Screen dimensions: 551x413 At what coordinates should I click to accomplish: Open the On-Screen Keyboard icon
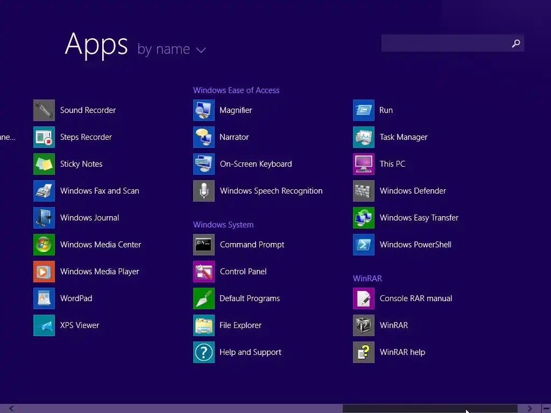pyautogui.click(x=204, y=164)
